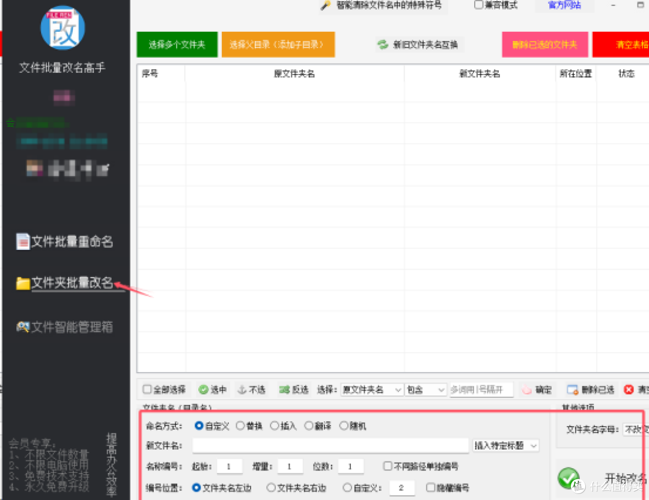The width and height of the screenshot is (649, 500).
Task: Click the green 反选 invert icon
Action: click(x=284, y=389)
